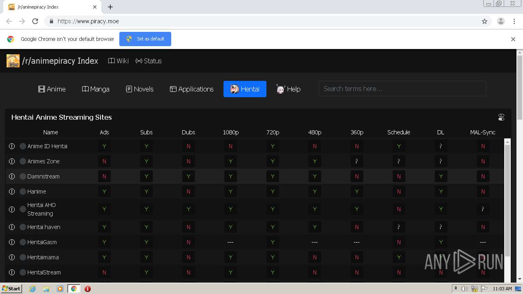Select the Animes Zone status circle

coord(23,161)
